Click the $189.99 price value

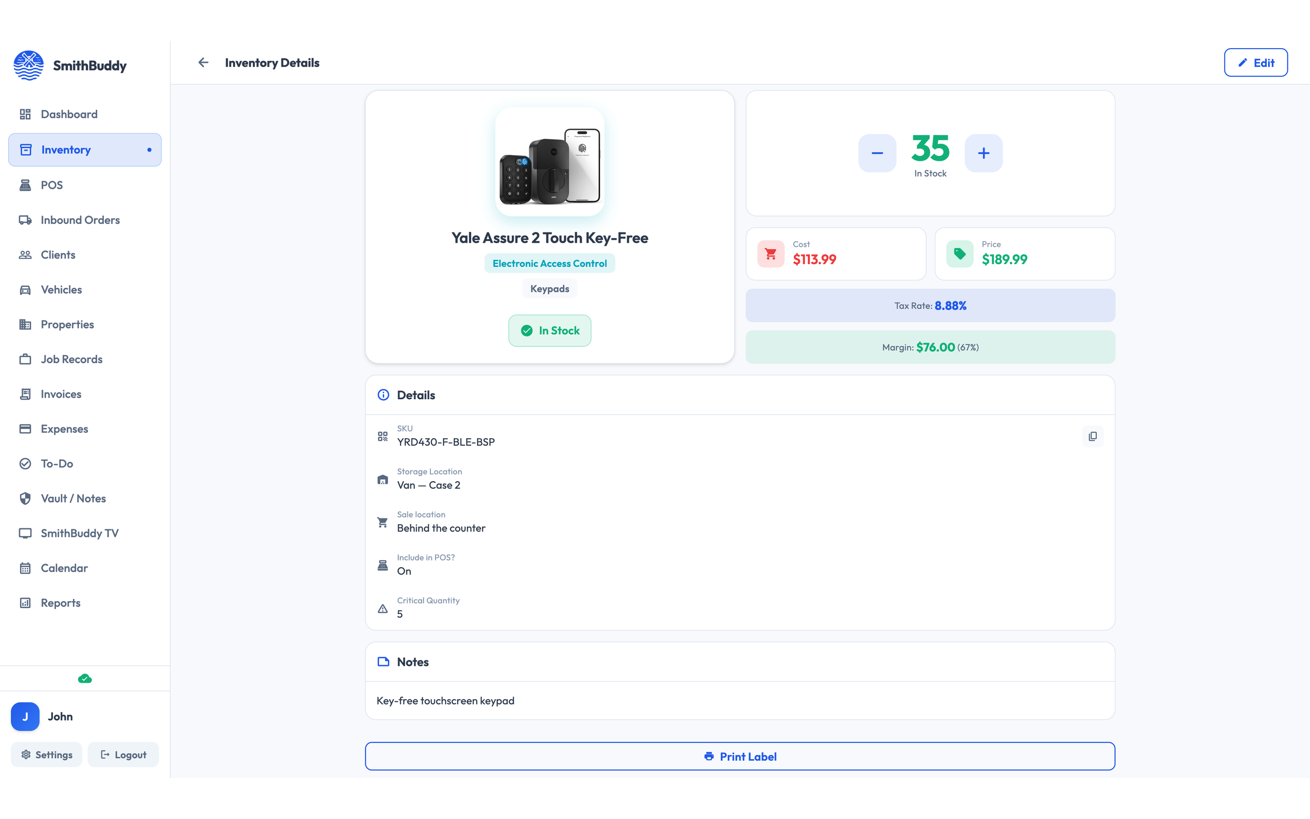(1004, 260)
